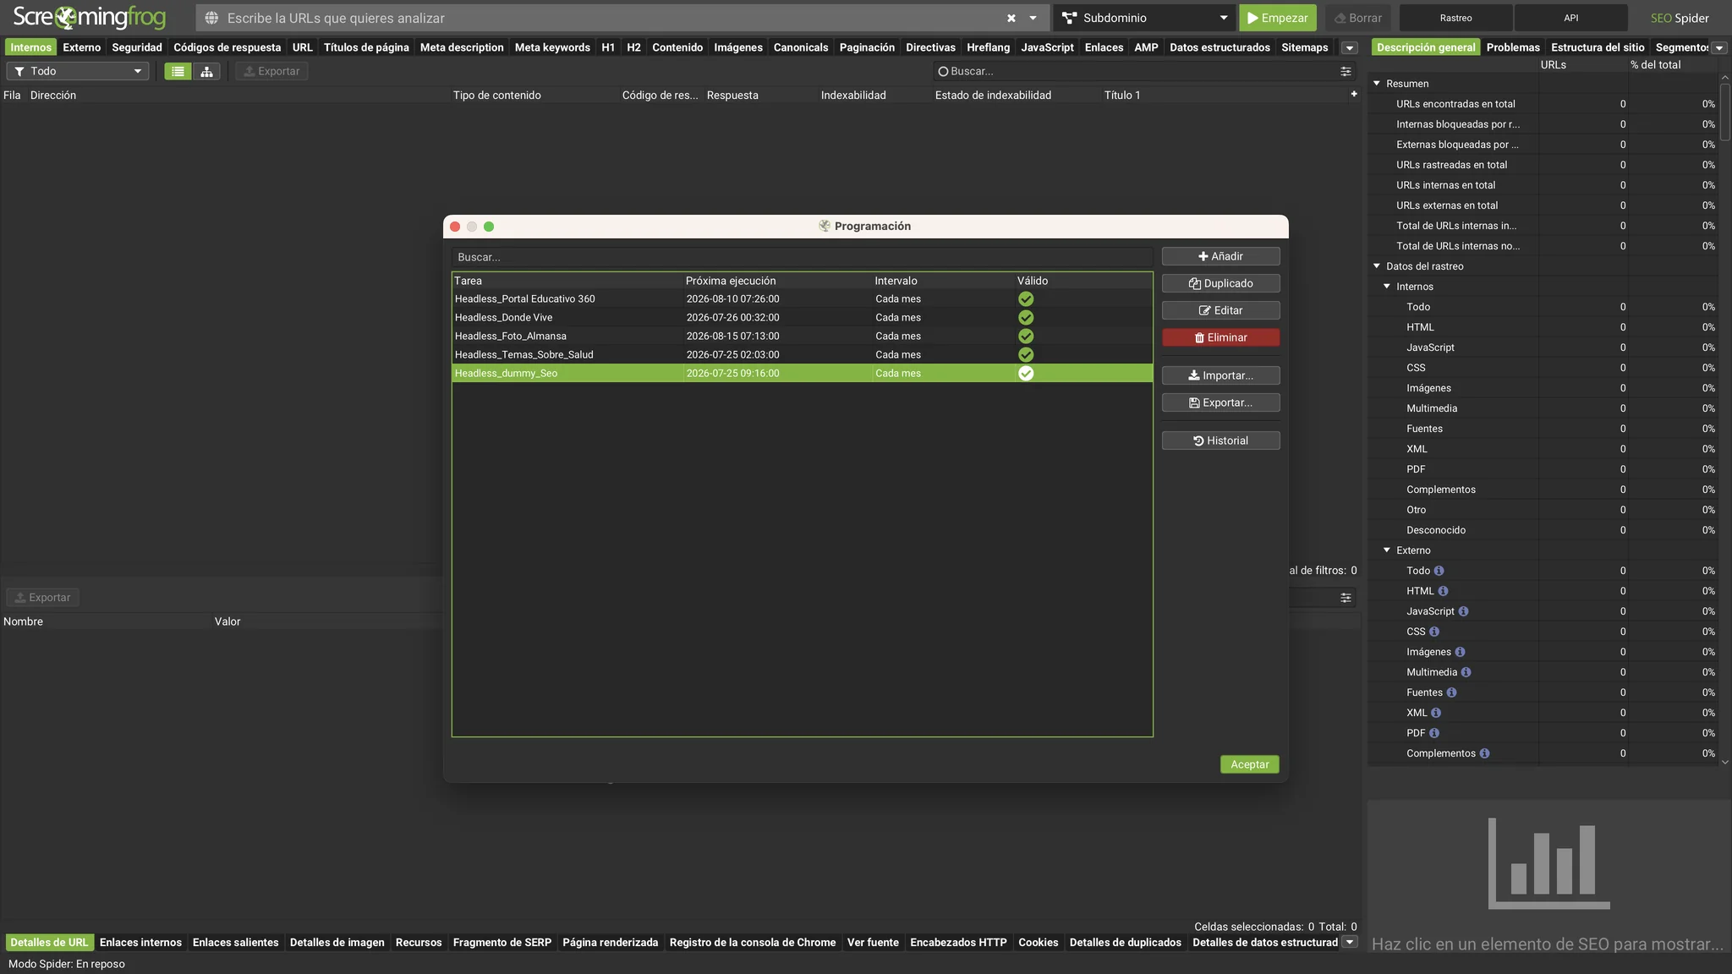Click info icon next to Externo Todo
The image size is (1732, 974).
click(1439, 571)
